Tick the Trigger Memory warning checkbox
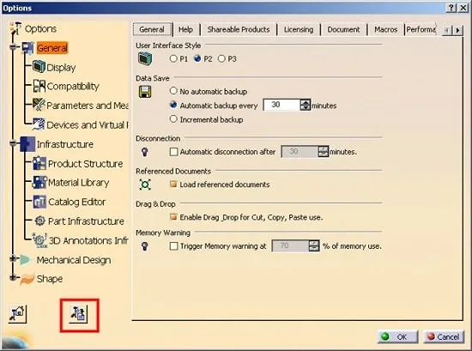The image size is (472, 351). [x=173, y=246]
